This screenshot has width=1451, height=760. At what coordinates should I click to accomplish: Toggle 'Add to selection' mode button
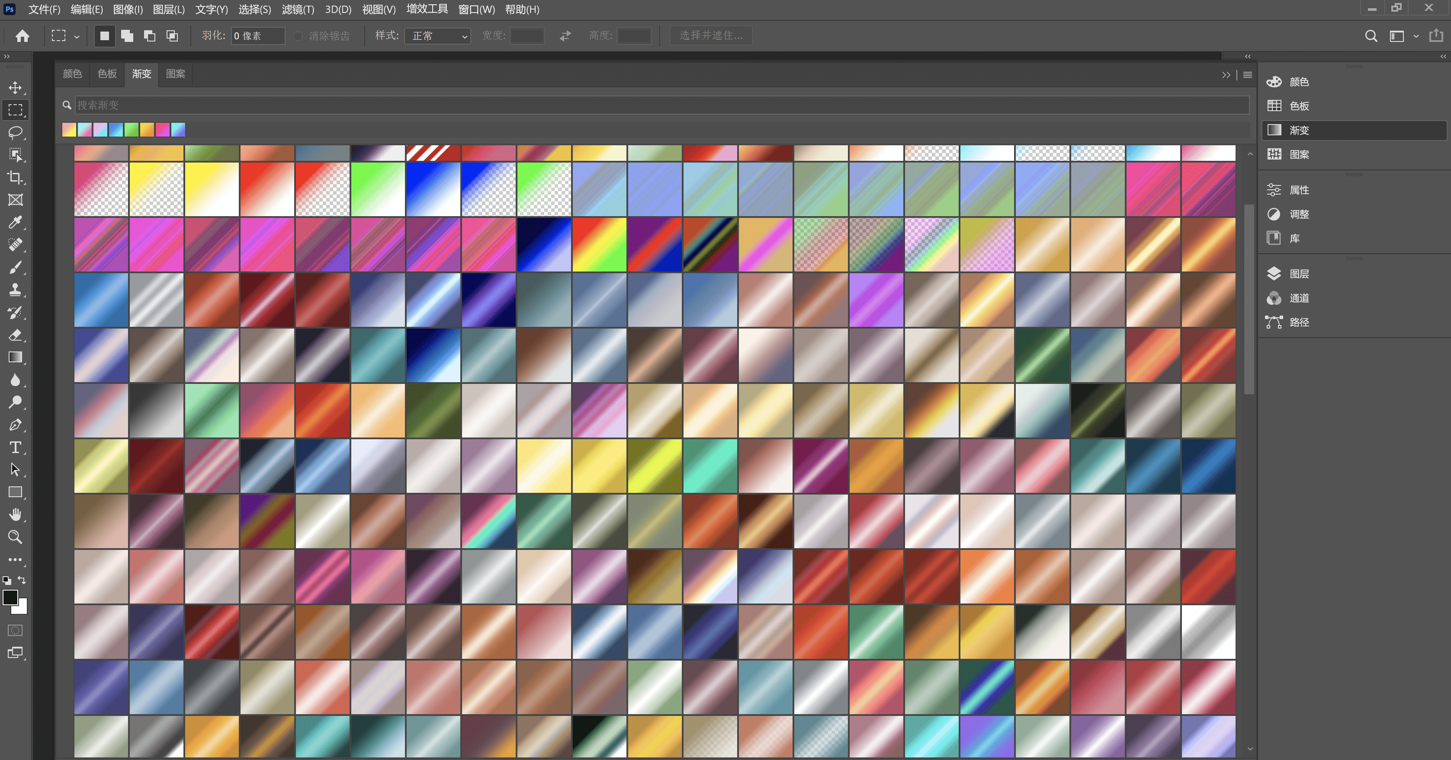click(x=127, y=36)
